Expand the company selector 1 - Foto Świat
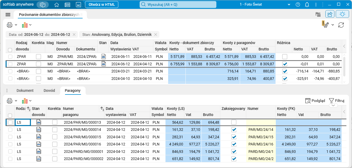352x168 pixels. [289, 5]
